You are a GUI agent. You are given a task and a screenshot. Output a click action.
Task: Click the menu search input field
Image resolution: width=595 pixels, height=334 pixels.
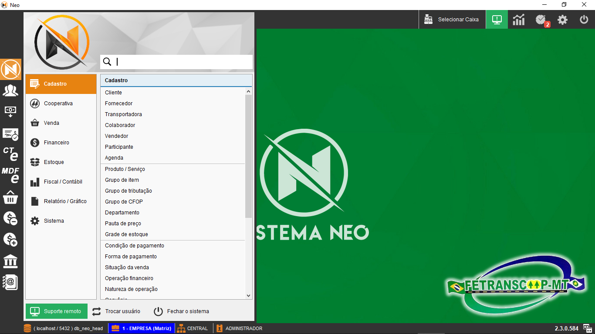[x=183, y=62]
